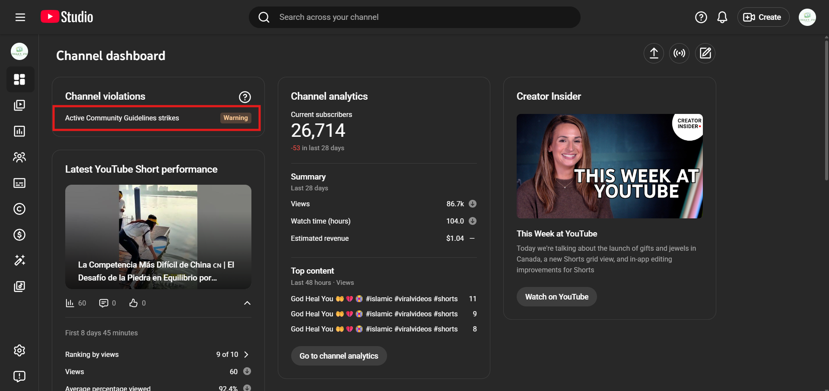Open Content in the left sidebar

coord(19,105)
